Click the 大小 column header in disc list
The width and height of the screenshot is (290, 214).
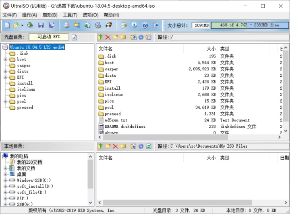pos(201,49)
